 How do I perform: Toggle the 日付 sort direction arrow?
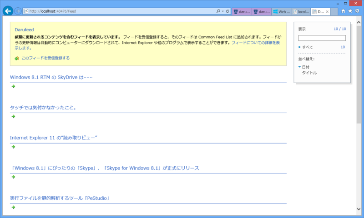click(x=299, y=67)
